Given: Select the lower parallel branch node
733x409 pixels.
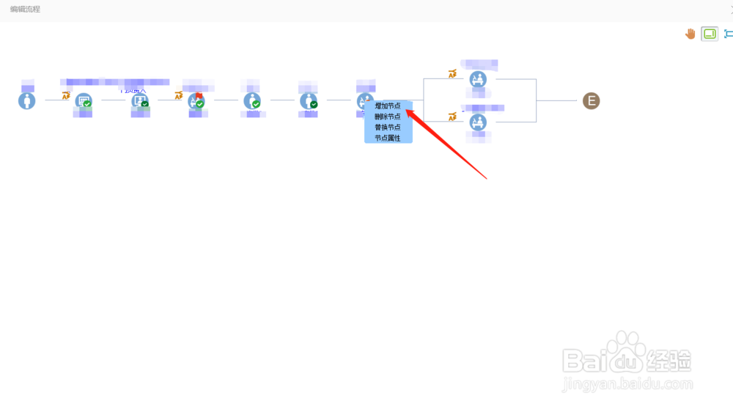Looking at the screenshot, I should pos(478,122).
